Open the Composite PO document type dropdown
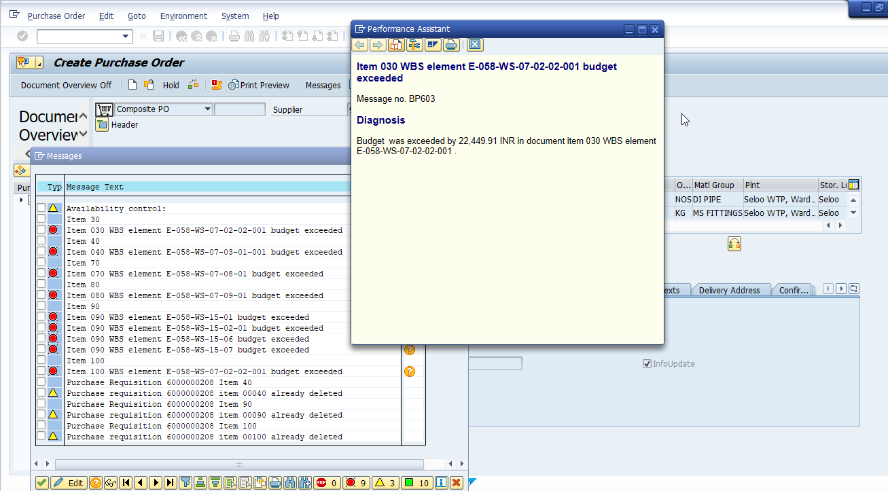This screenshot has height=491, width=888. [x=207, y=109]
